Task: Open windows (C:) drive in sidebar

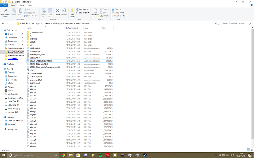Action: pos(13,94)
